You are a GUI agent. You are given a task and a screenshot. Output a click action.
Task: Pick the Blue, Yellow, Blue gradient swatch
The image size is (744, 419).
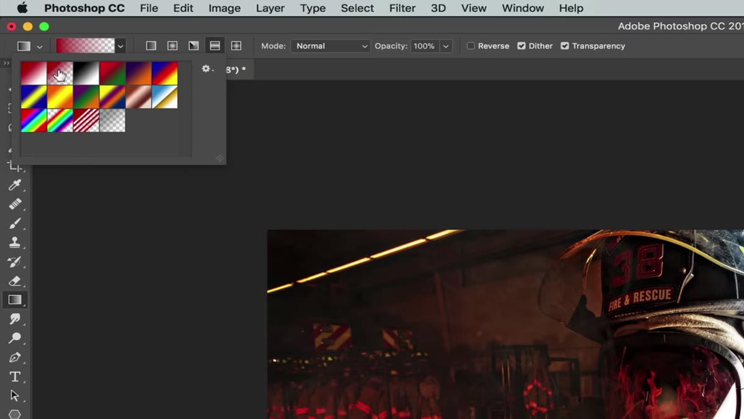[33, 97]
